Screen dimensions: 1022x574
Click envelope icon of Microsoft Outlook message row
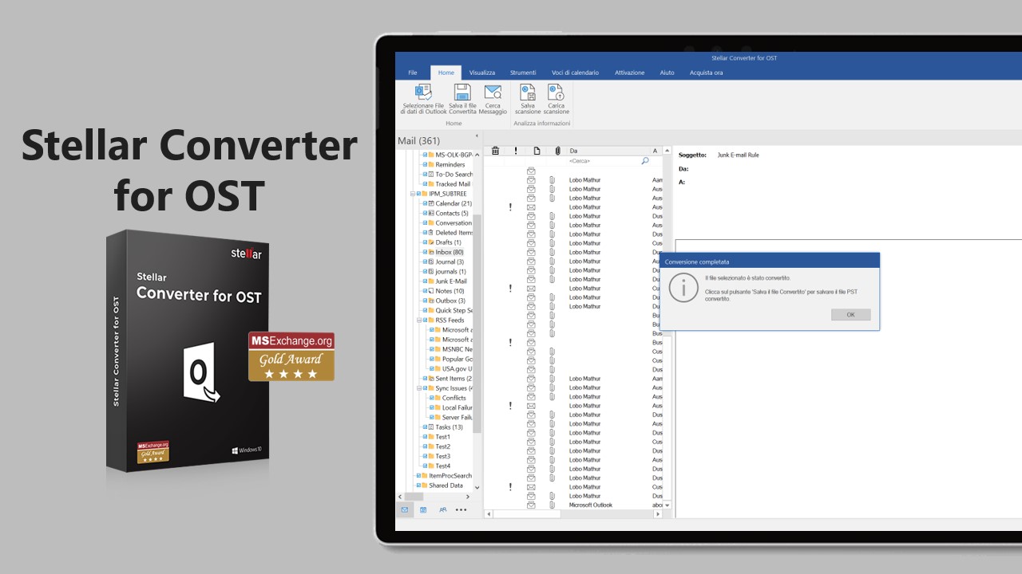pos(531,505)
